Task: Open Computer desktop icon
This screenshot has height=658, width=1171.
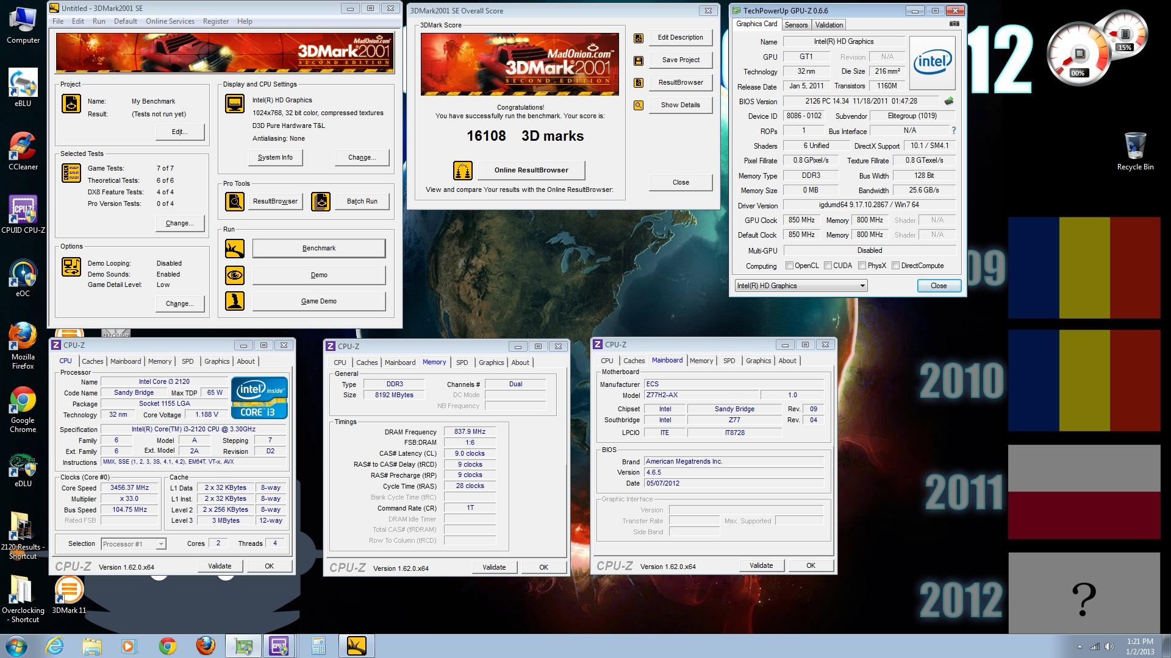Action: pos(23,26)
